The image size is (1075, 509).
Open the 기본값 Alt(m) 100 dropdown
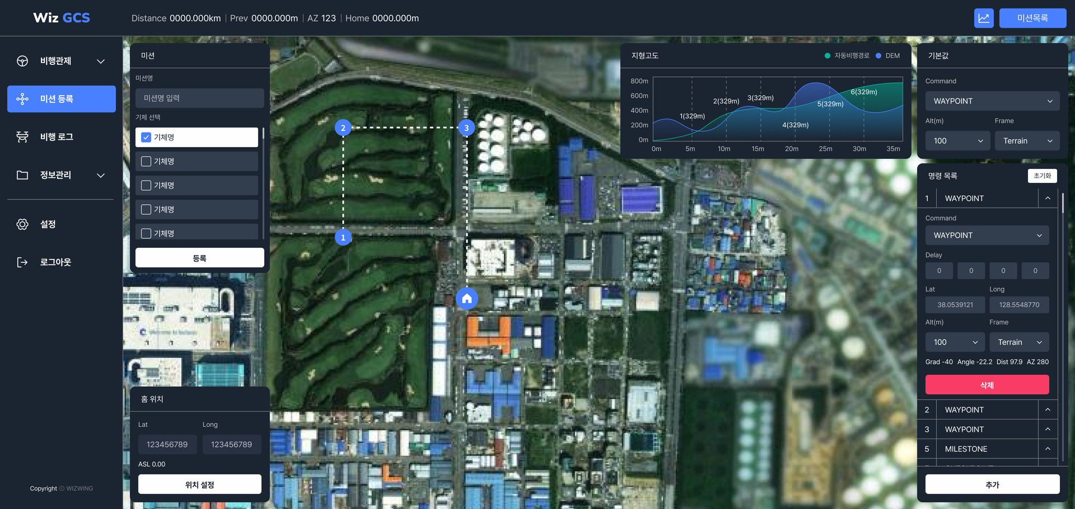[x=958, y=141]
